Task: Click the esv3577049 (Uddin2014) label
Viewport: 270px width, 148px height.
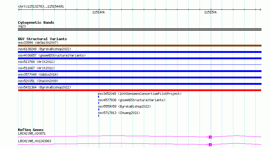Action: (x=38, y=74)
